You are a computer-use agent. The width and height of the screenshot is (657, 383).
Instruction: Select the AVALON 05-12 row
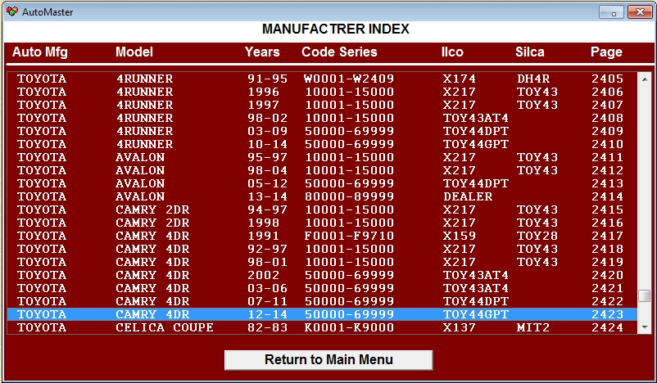322,183
